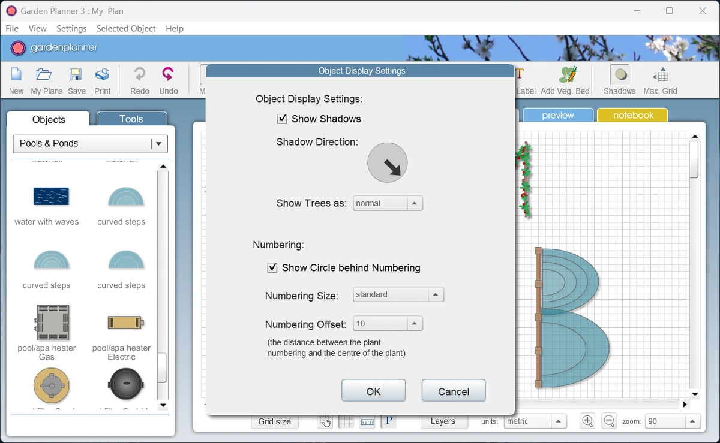Viewport: 720px width, 443px height.
Task: Expand the Pools & Ponds category dropdown
Action: point(91,144)
